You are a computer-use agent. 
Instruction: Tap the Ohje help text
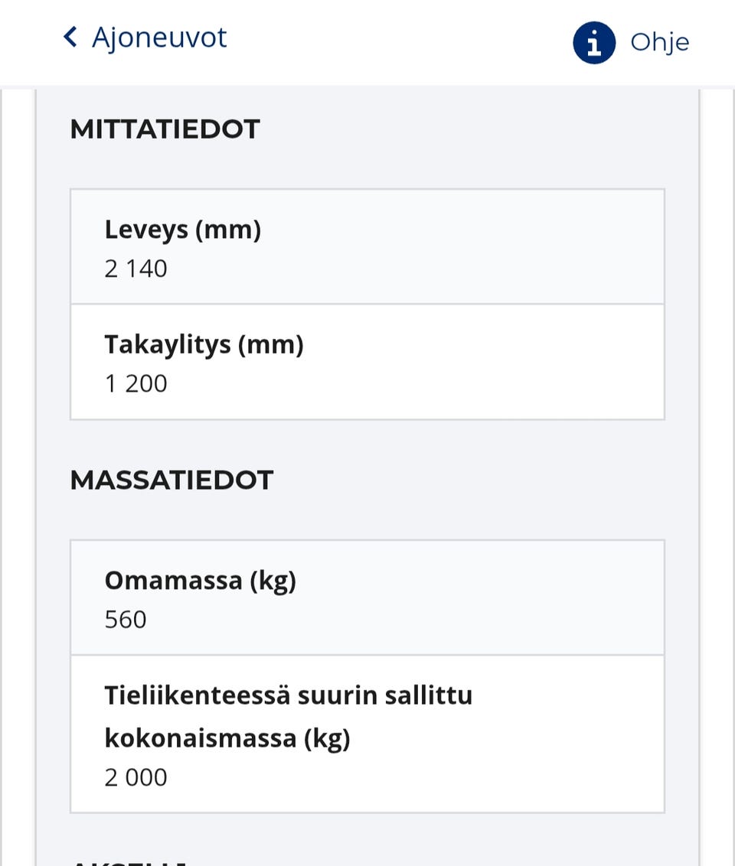[x=659, y=42]
